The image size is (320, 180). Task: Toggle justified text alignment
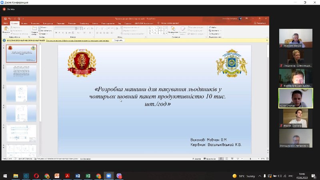[107, 33]
